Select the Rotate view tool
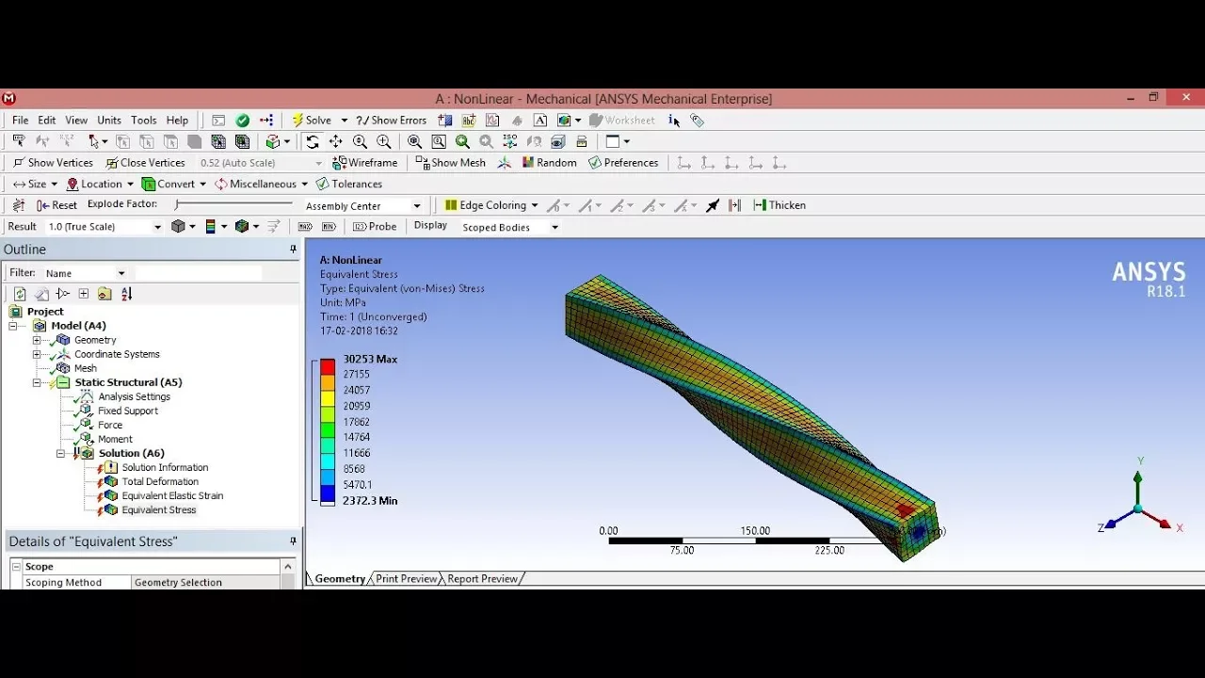Viewport: 1205px width, 678px height. coord(313,141)
